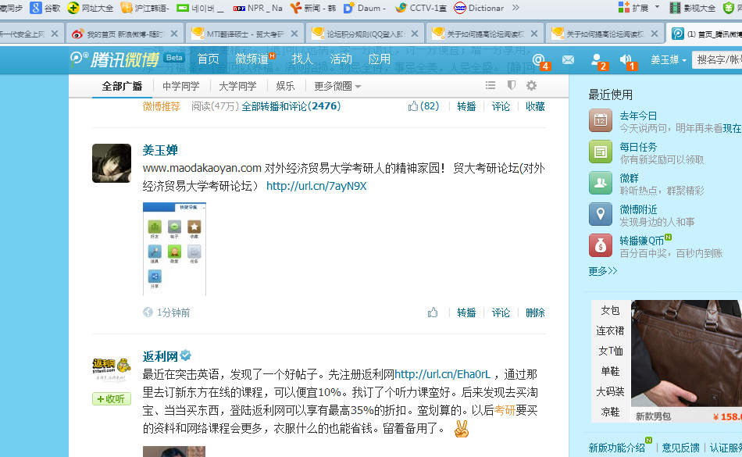
Task: Open 姜玉婵 account dropdown menu
Action: pos(668,59)
